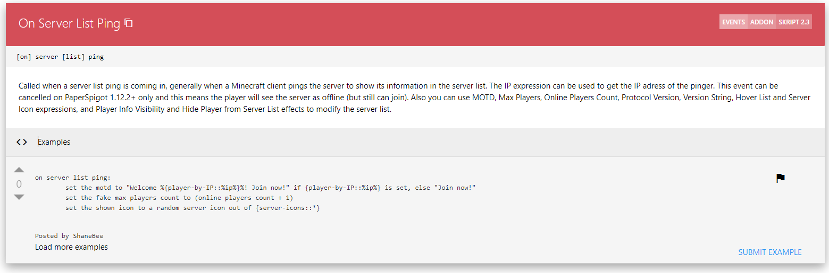The width and height of the screenshot is (829, 273).
Task: Click the 'set the motd' code line
Action: tap(271, 188)
